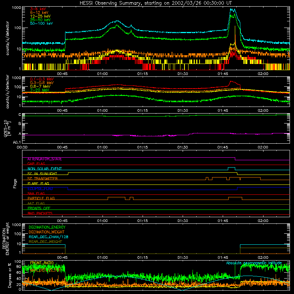Screen dimensions: 294x294
Task: Click the GOES-10 [W m-2] axis label
Action: click(7, 128)
